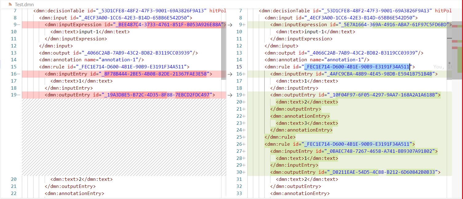Image resolution: width=463 pixels, height=199 pixels.
Task: Click the added </dmn:inputEntry> tag on line 29+
Action: (294, 165)
